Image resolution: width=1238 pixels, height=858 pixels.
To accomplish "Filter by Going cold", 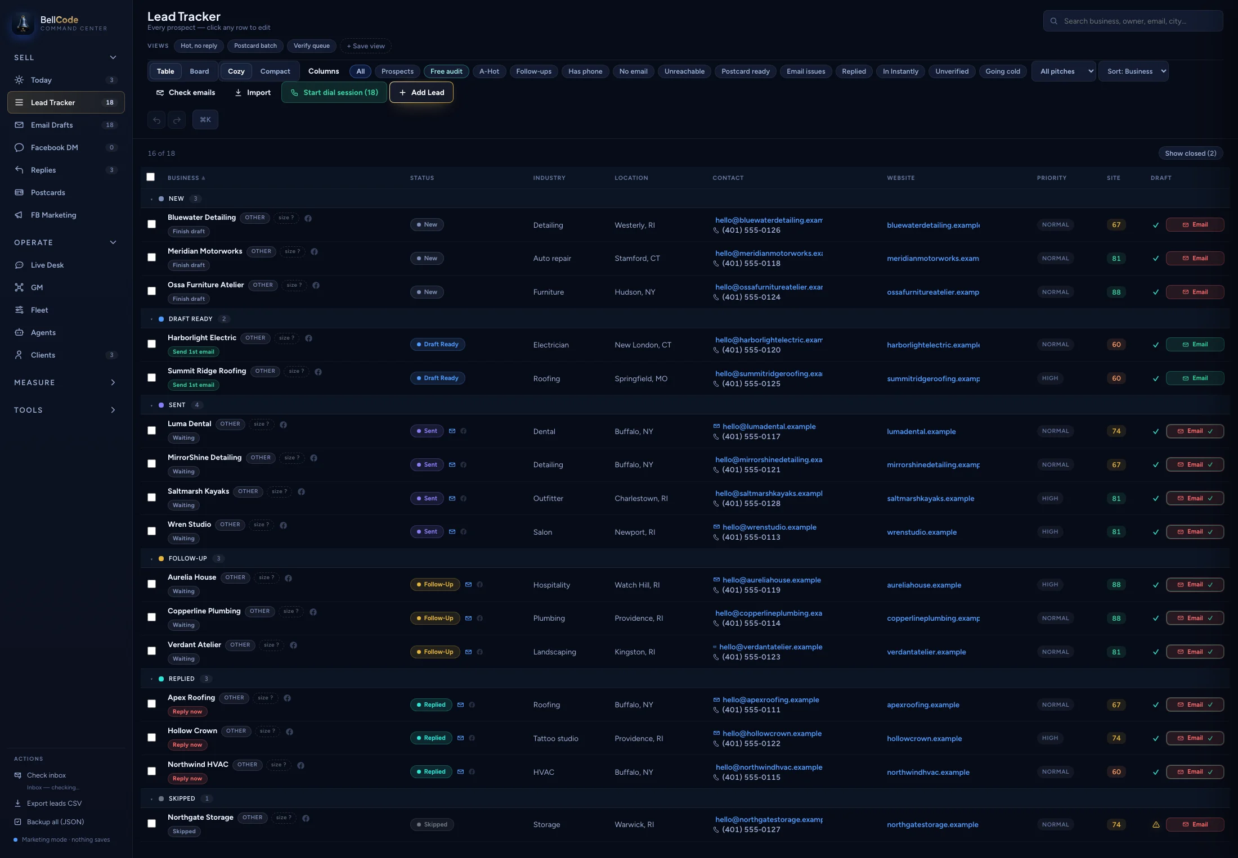I will [x=1003, y=71].
